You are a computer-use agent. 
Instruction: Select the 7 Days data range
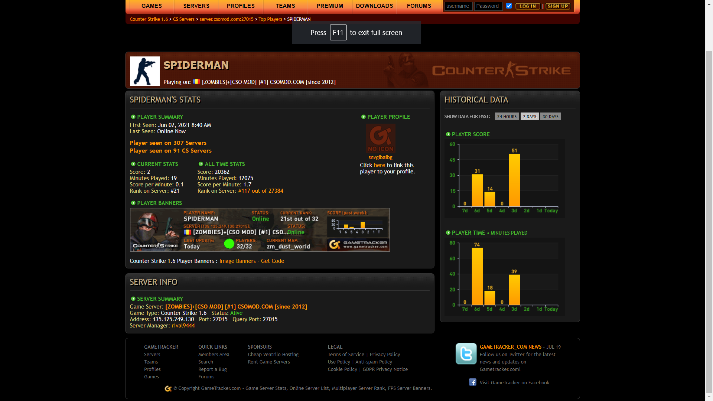pos(529,117)
